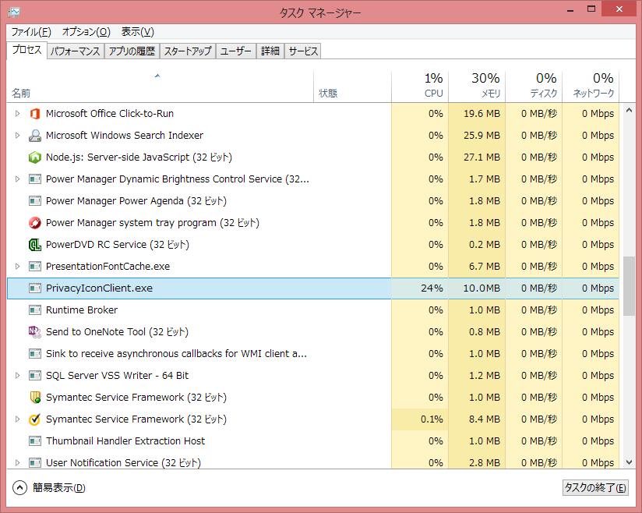Open the スタートアップ tab
The height and width of the screenshot is (513, 642).
187,51
